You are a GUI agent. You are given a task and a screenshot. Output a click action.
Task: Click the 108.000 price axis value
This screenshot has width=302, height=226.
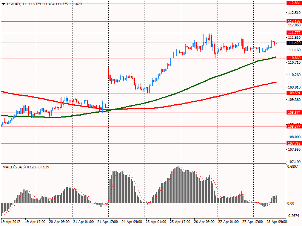(294, 137)
